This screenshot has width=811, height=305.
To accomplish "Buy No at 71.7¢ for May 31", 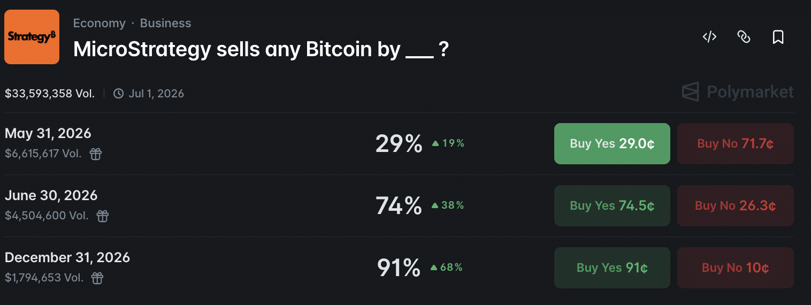I will (x=736, y=143).
